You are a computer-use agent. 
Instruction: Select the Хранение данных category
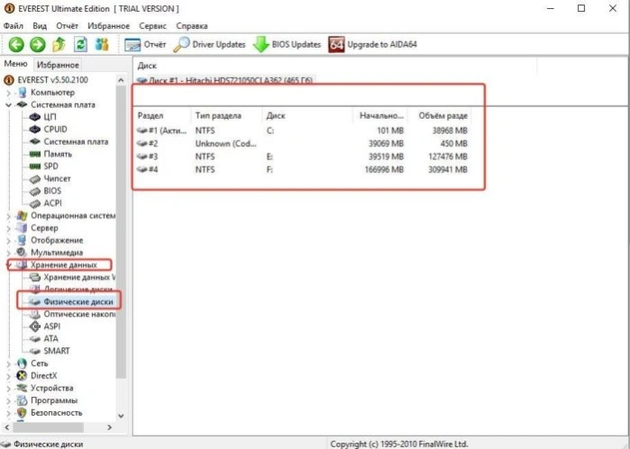(x=63, y=265)
